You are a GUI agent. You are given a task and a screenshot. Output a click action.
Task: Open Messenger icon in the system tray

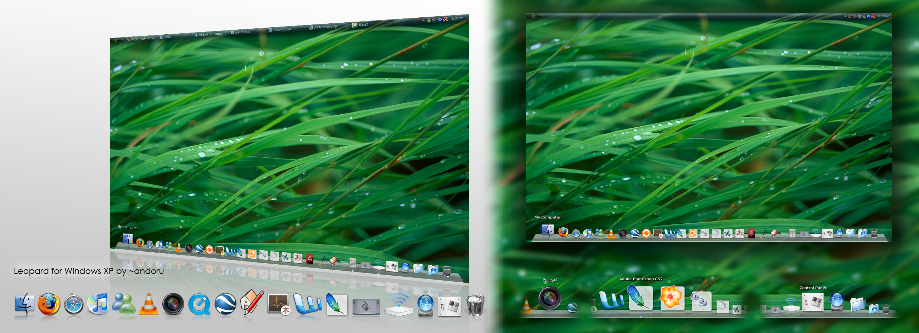coord(429,20)
